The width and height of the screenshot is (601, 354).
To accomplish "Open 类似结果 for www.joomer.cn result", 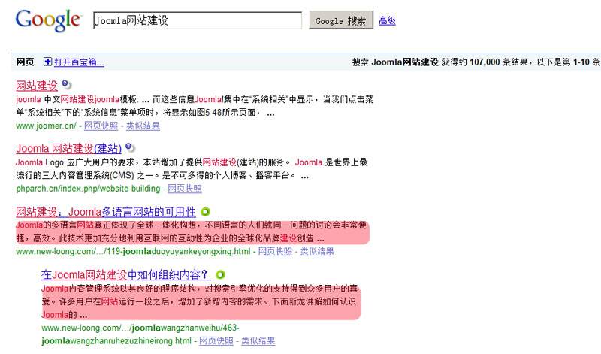I will click(143, 126).
